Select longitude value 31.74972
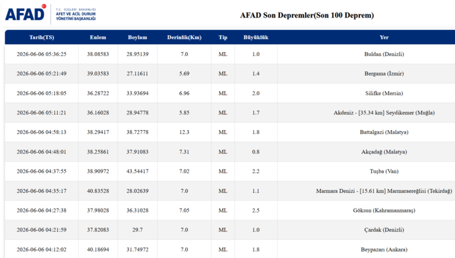 (137, 250)
